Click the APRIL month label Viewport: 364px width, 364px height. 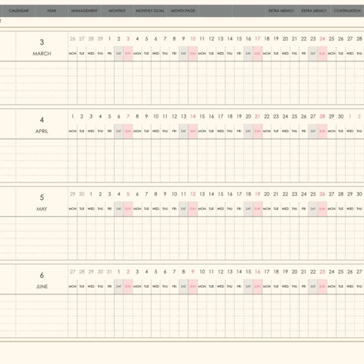click(42, 131)
